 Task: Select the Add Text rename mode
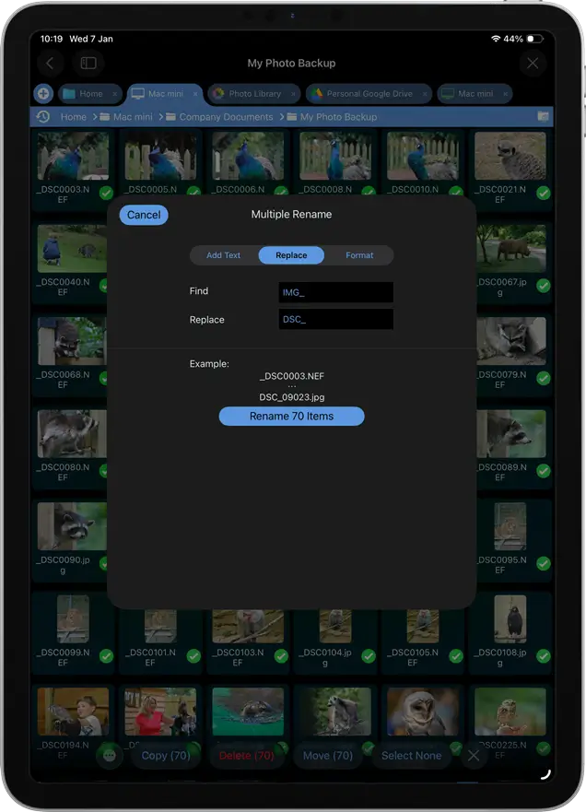click(x=223, y=255)
